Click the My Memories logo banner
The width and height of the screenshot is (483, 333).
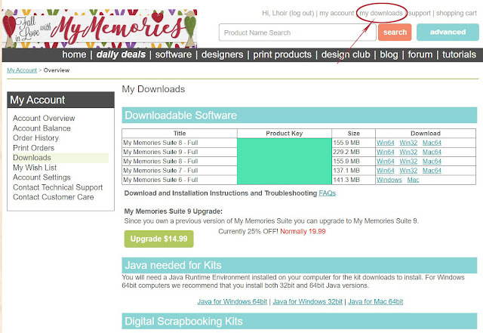(100, 29)
